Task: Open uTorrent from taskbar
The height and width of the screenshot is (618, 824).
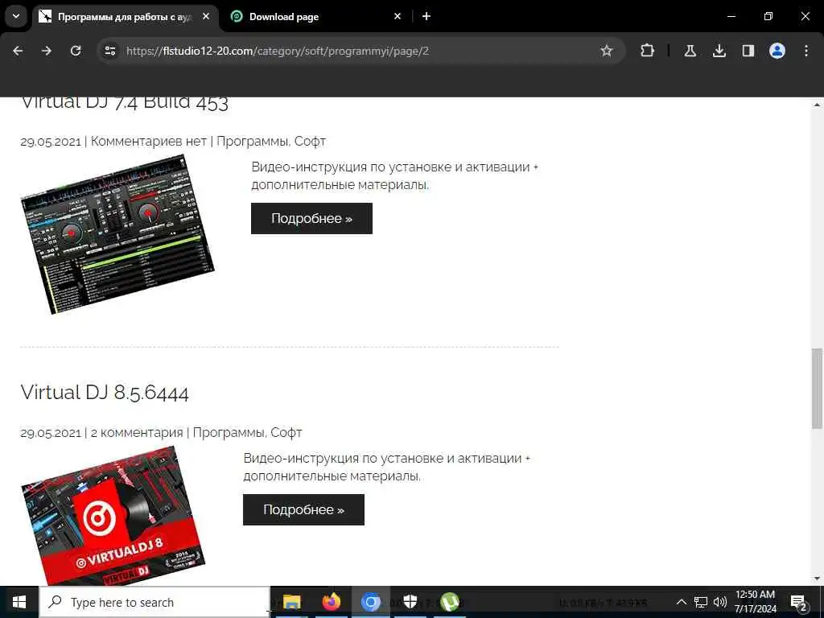Action: (449, 602)
